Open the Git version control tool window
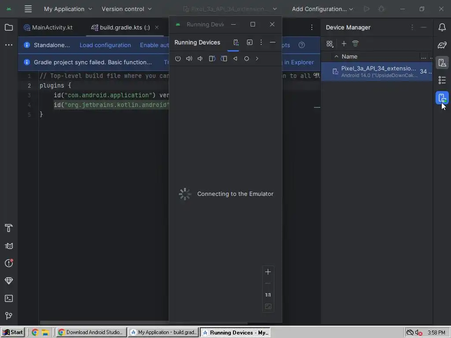 point(9,316)
